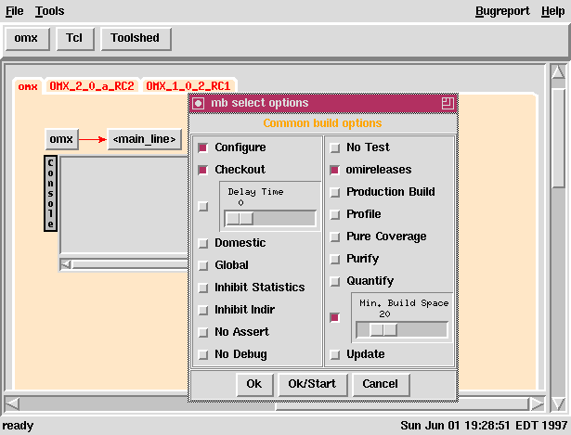This screenshot has width=571, height=435.
Task: Click the <main_line> node button
Action: click(x=144, y=139)
